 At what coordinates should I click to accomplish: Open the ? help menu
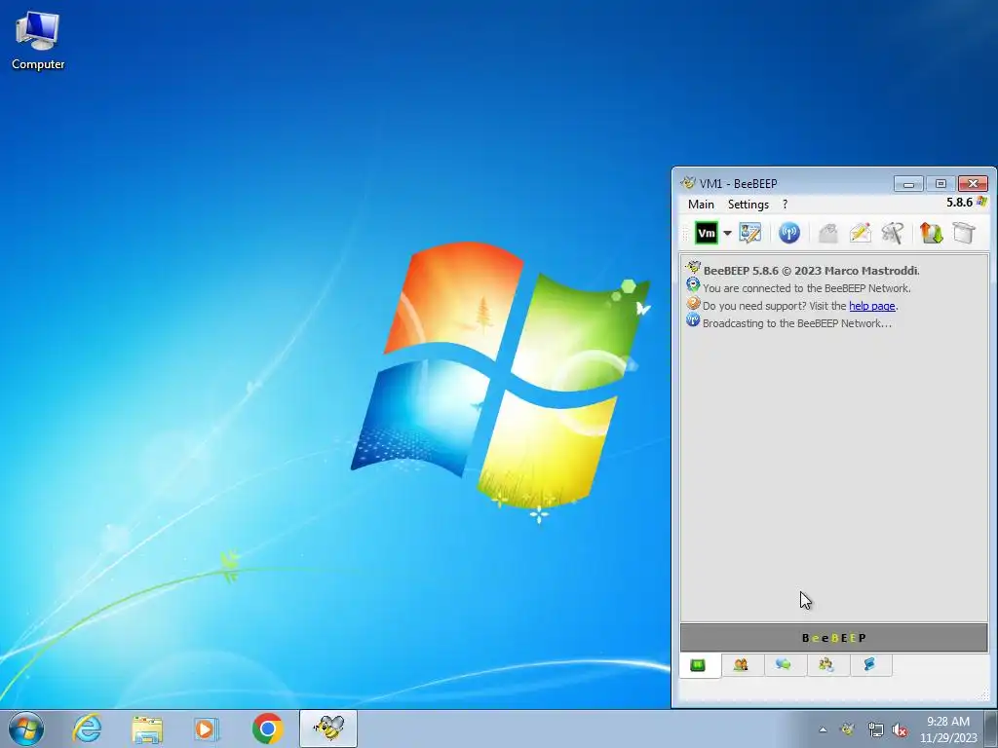tap(785, 205)
